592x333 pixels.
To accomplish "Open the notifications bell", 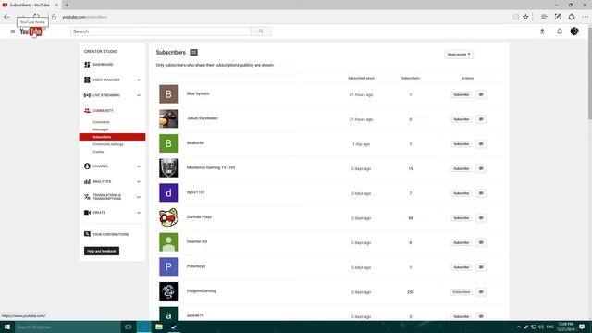I will point(560,31).
